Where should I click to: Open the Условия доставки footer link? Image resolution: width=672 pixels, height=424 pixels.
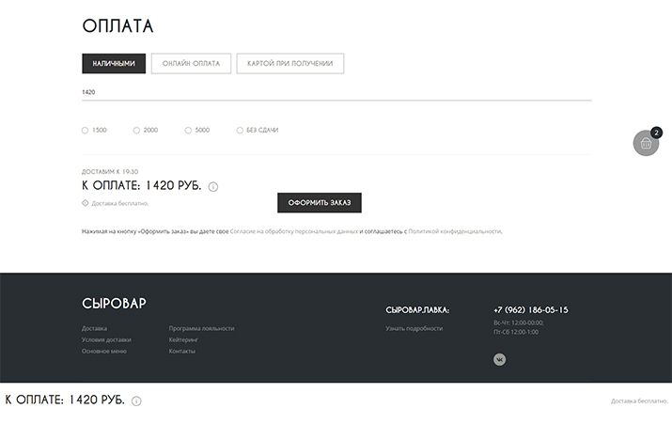pos(106,339)
